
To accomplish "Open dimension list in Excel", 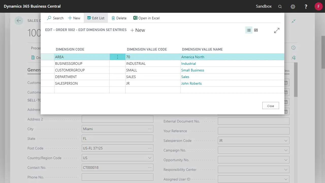I will 146,18.
